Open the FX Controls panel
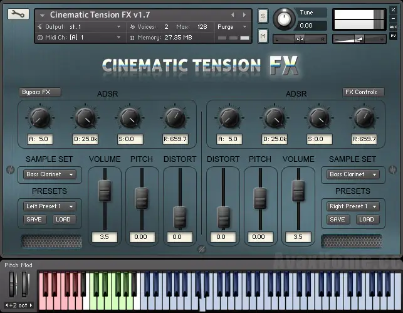403x313 pixels. 363,92
